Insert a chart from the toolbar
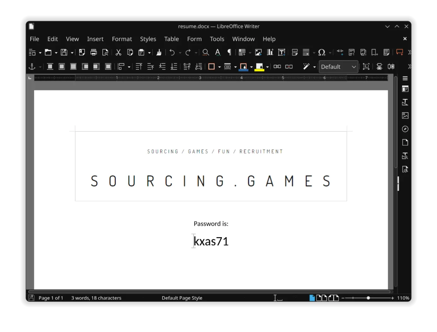The image size is (437, 332). [x=270, y=52]
